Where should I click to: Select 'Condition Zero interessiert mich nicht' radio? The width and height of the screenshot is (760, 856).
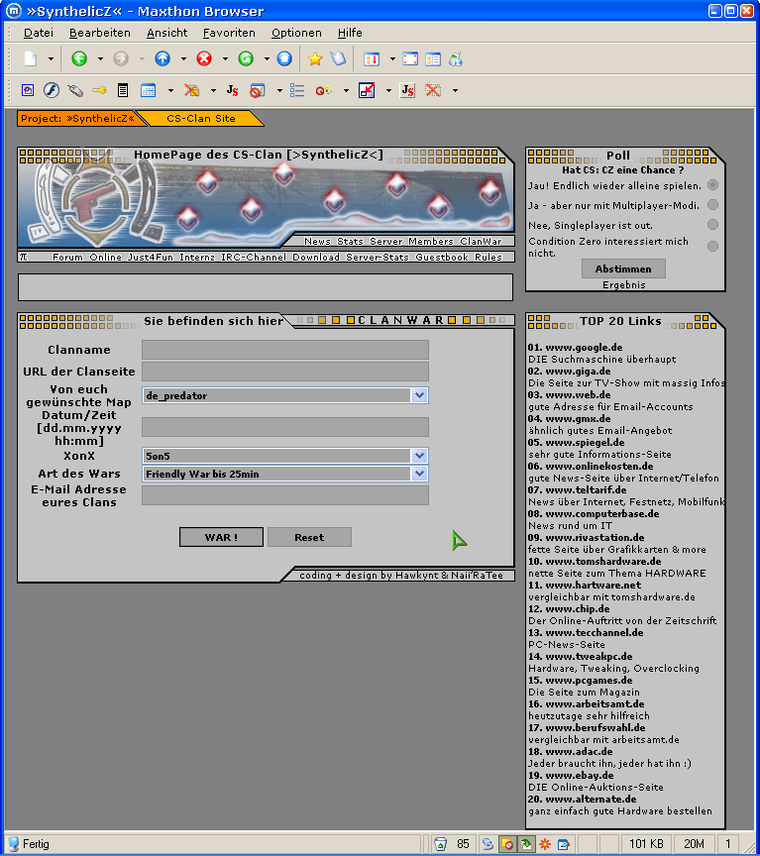point(712,247)
